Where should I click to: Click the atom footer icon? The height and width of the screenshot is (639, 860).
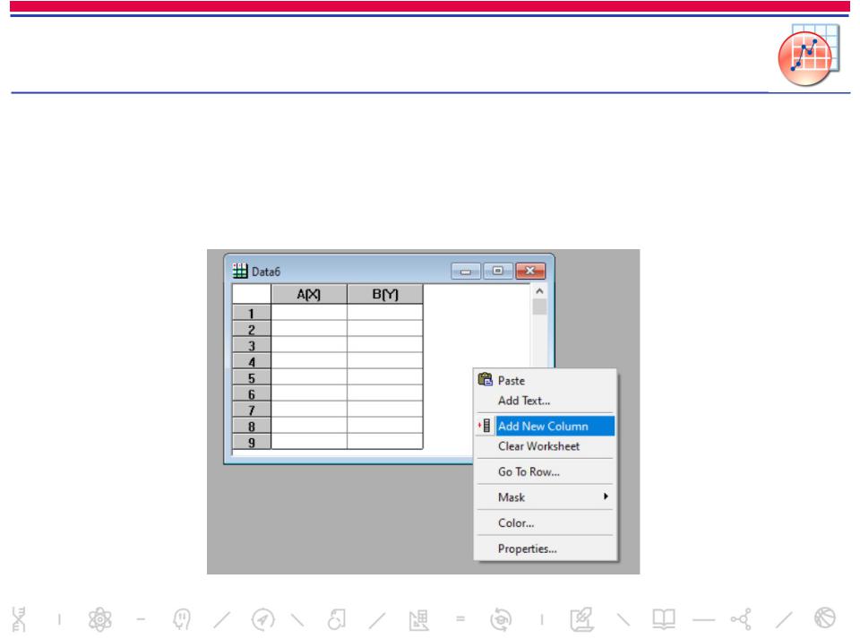point(100,619)
